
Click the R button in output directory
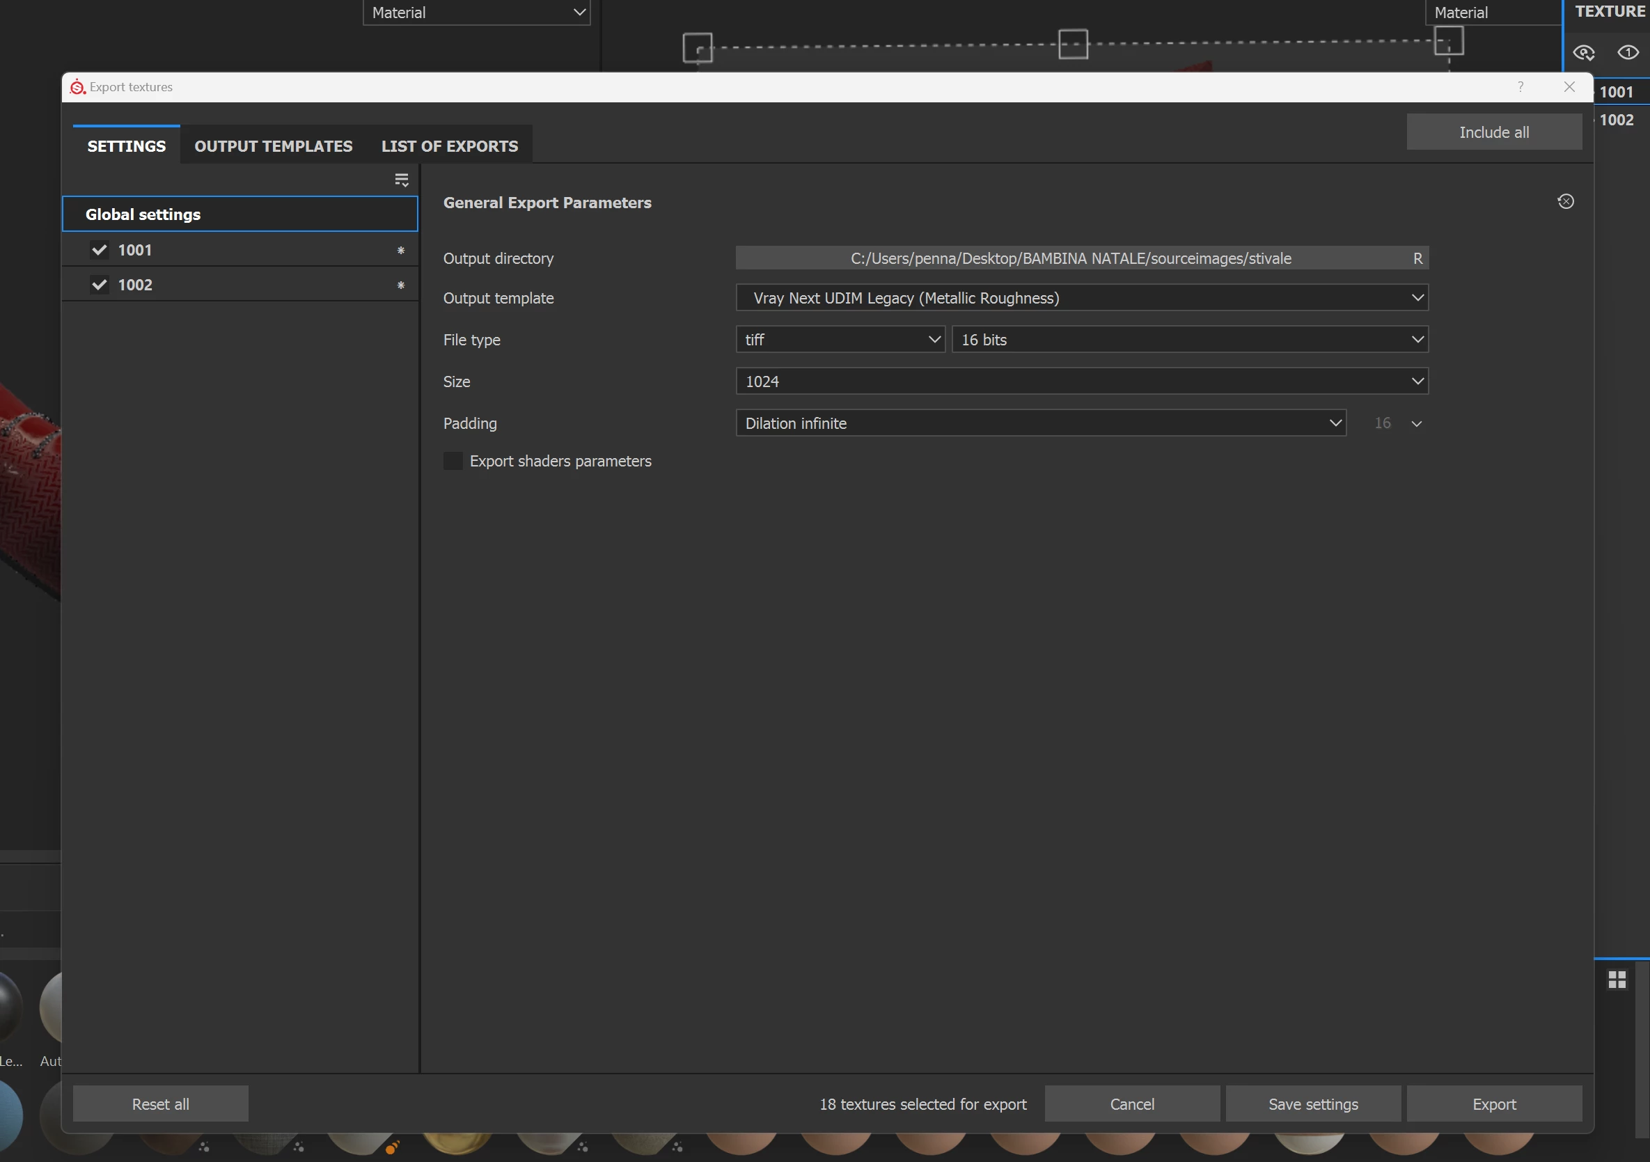1417,258
